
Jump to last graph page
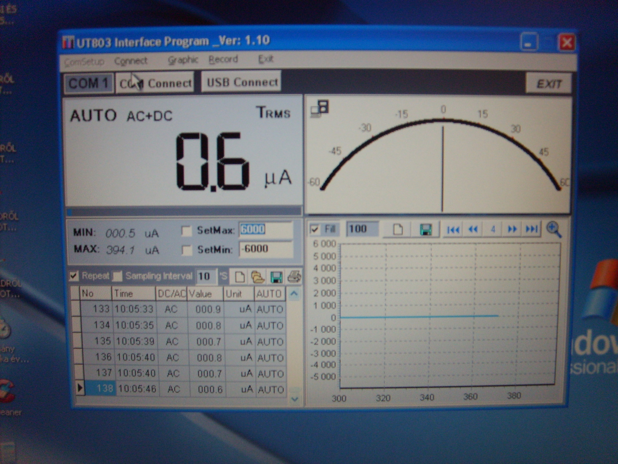(x=531, y=229)
